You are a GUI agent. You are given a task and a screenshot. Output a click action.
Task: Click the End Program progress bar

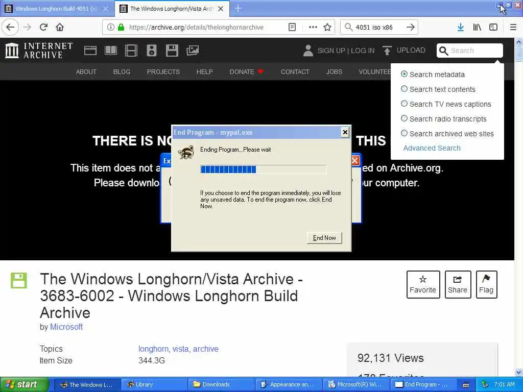(x=263, y=169)
